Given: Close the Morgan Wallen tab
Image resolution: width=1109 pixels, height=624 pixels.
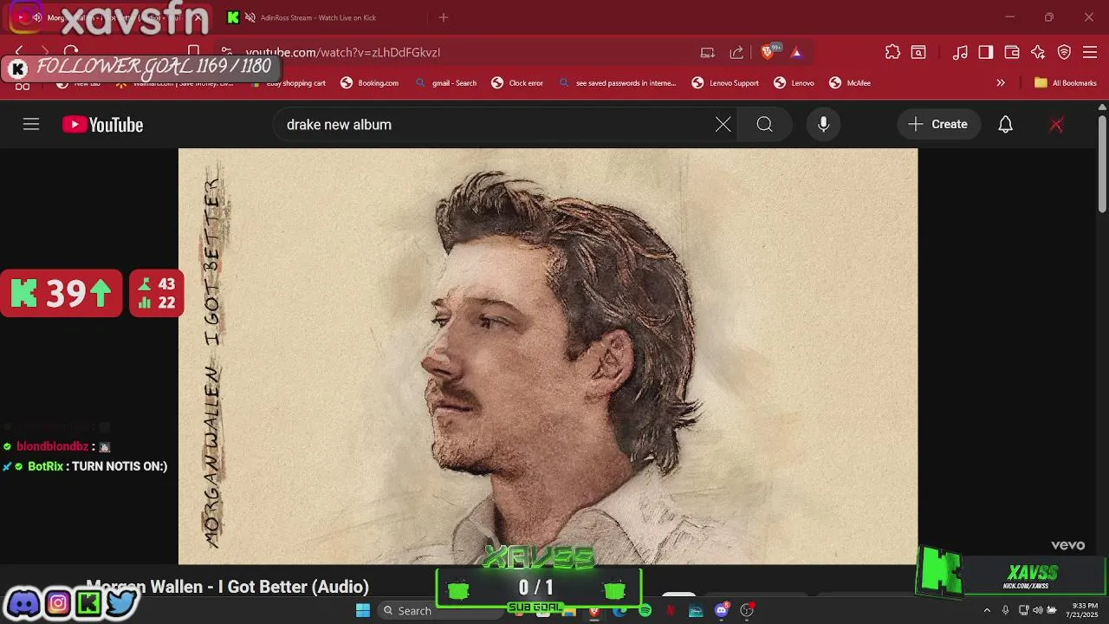Looking at the screenshot, I should pyautogui.click(x=198, y=17).
